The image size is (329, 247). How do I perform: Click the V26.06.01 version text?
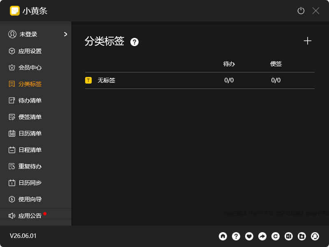click(x=23, y=236)
